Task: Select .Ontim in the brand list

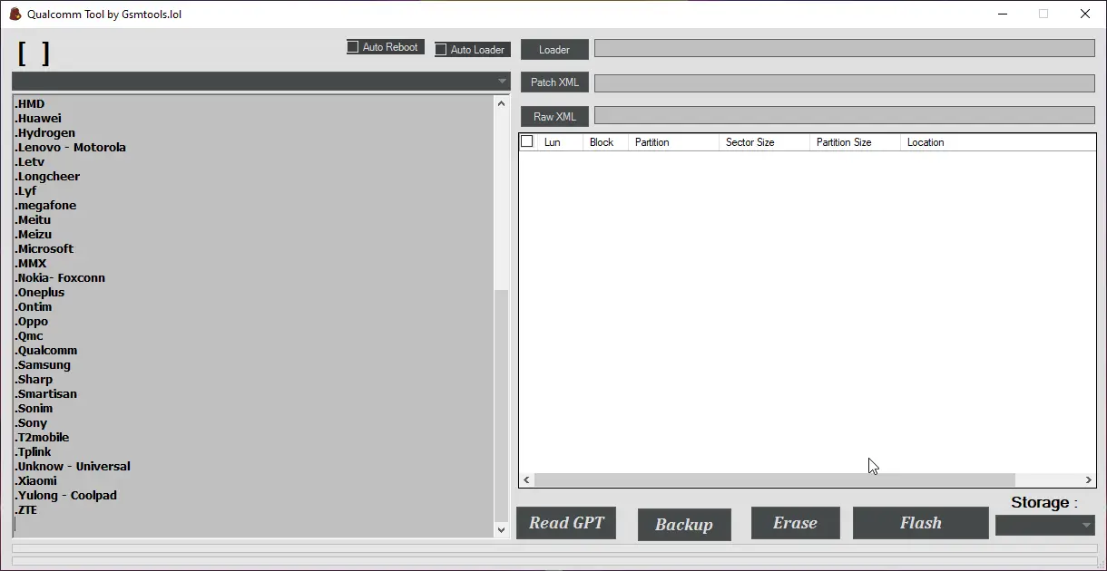Action: 34,306
